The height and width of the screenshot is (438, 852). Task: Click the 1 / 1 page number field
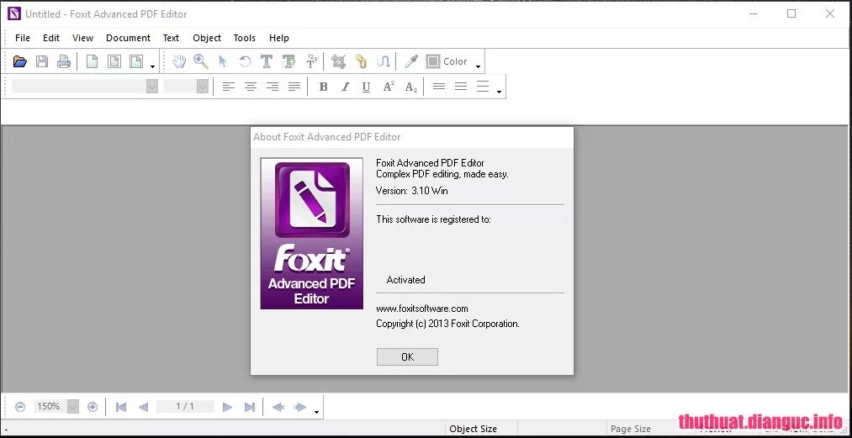coord(185,407)
